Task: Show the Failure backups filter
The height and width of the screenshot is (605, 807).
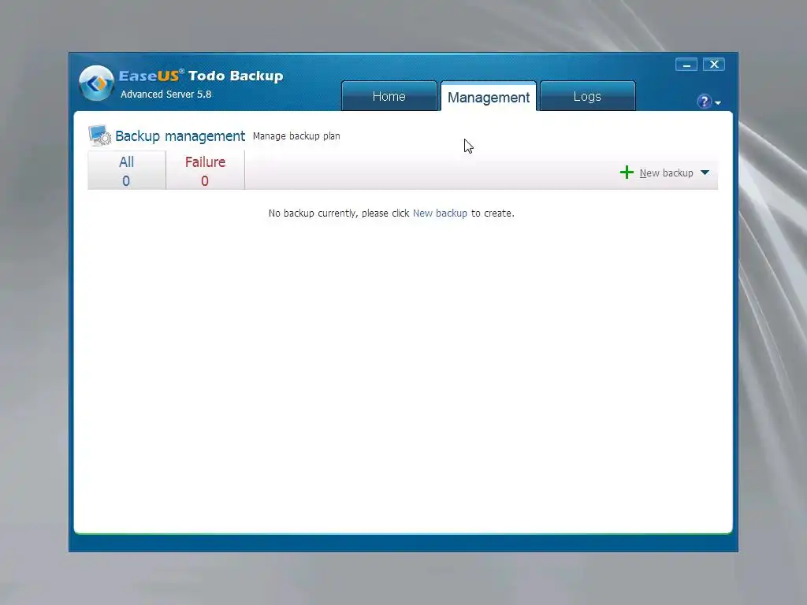Action: coord(205,170)
